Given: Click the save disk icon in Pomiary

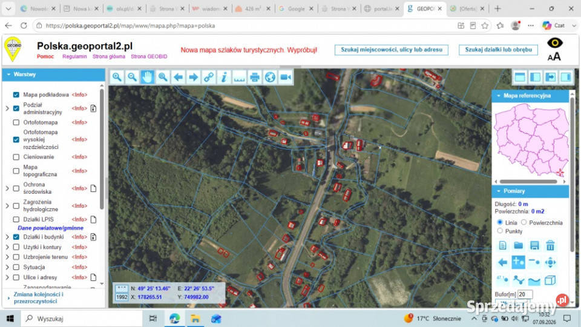Looking at the screenshot, I should [534, 245].
